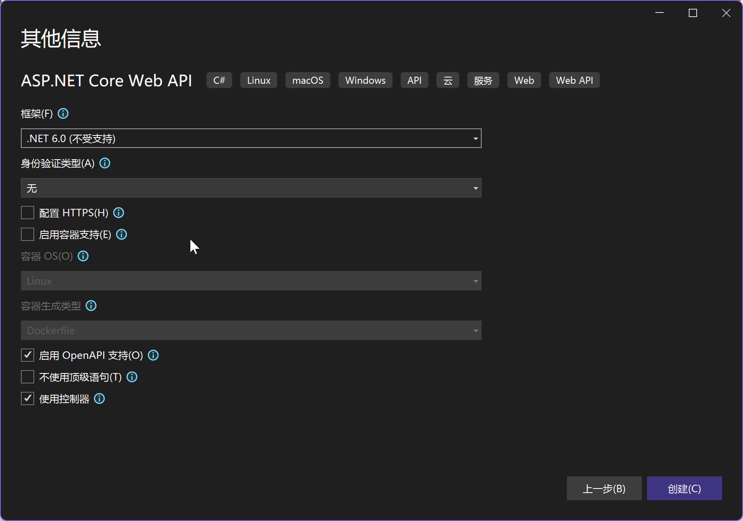Click the 身份验证类型(A) label
The height and width of the screenshot is (521, 743).
pos(58,163)
